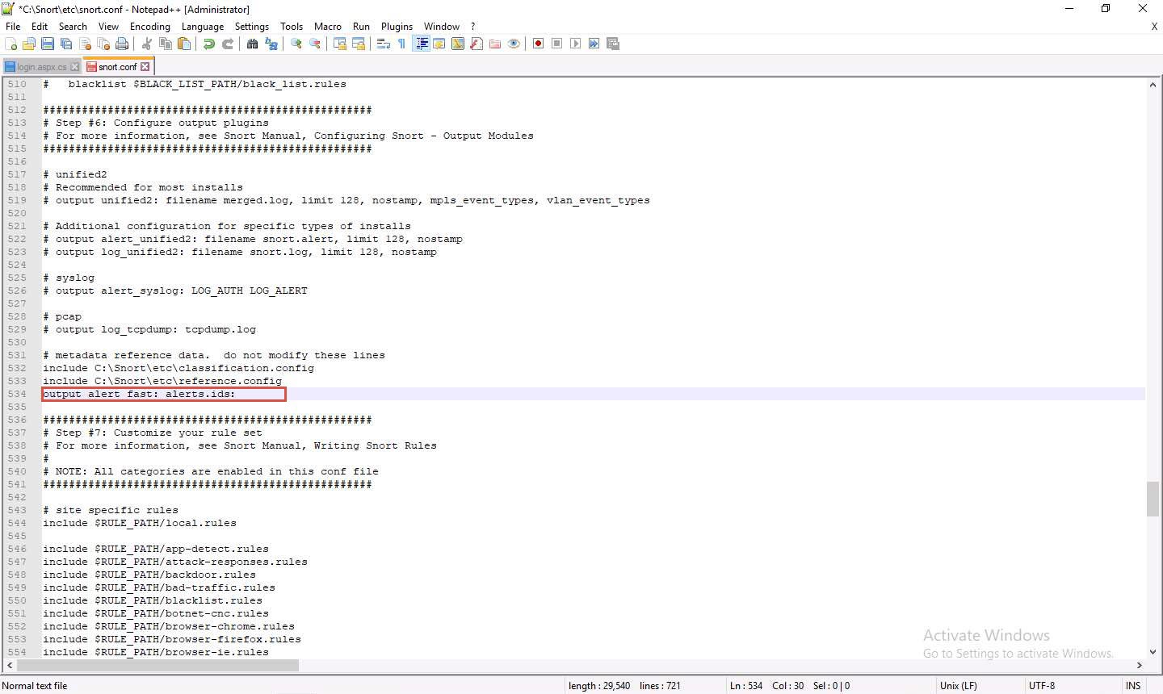Open the Window menu
Screen dimensions: 1163x694
point(442,27)
